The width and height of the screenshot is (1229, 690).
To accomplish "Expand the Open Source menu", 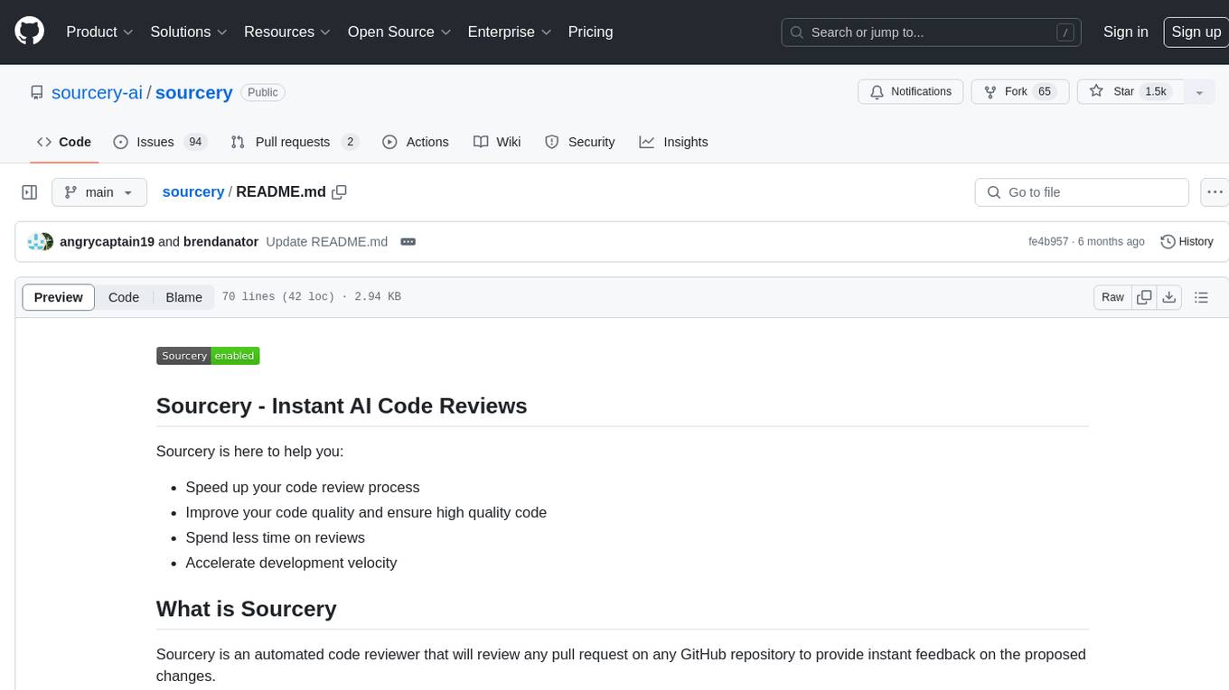I will (x=399, y=32).
